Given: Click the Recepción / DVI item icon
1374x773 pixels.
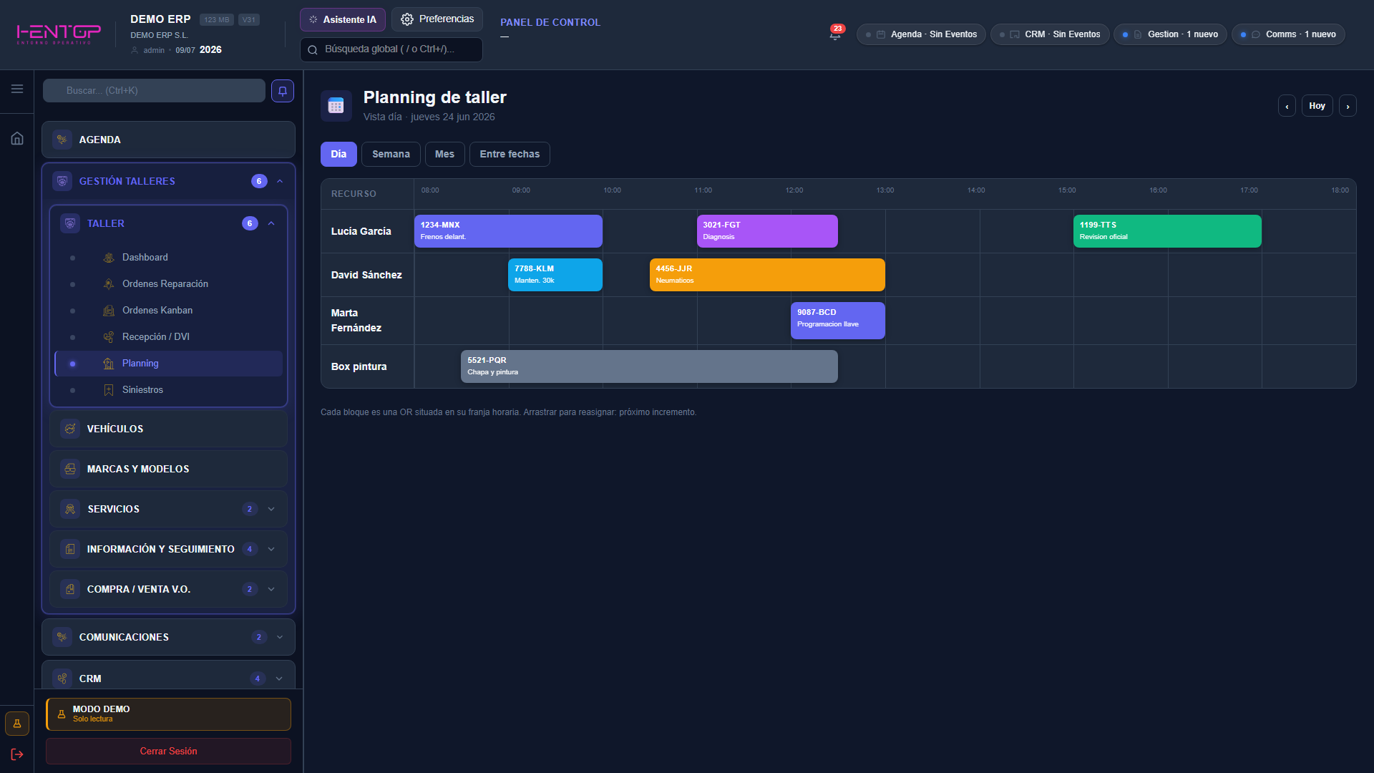Looking at the screenshot, I should click(109, 337).
